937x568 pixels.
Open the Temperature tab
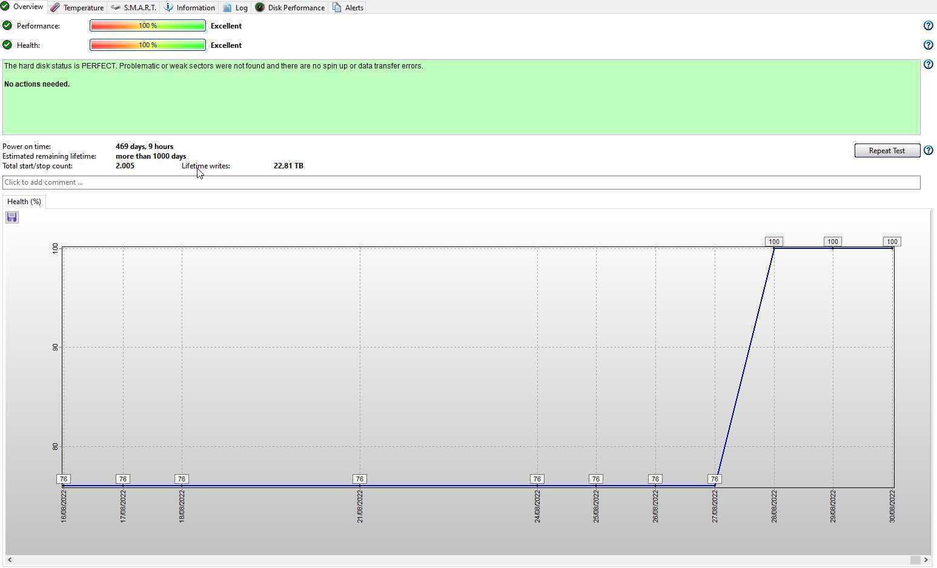(x=77, y=8)
